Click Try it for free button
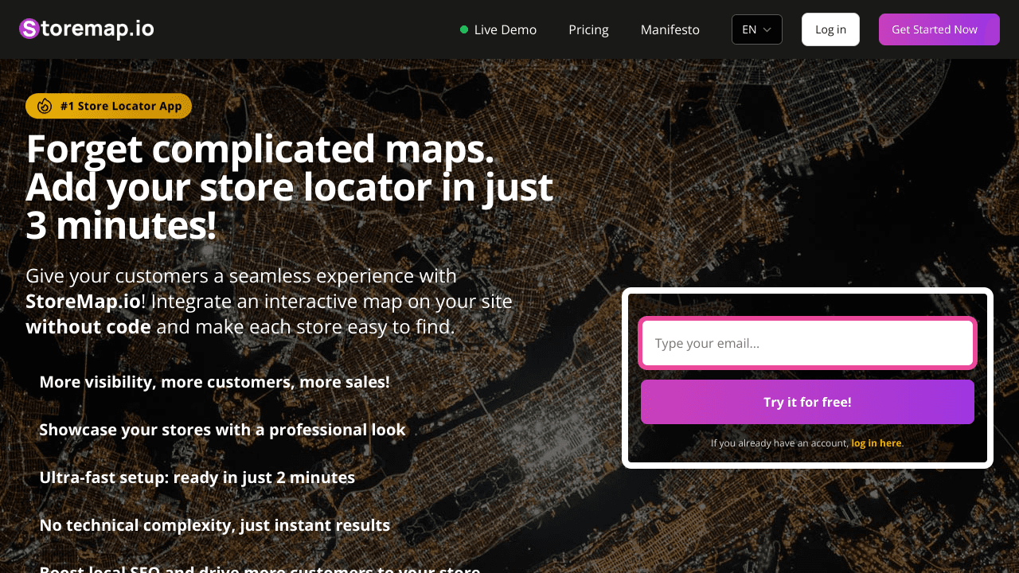The image size is (1019, 573). [x=807, y=402]
